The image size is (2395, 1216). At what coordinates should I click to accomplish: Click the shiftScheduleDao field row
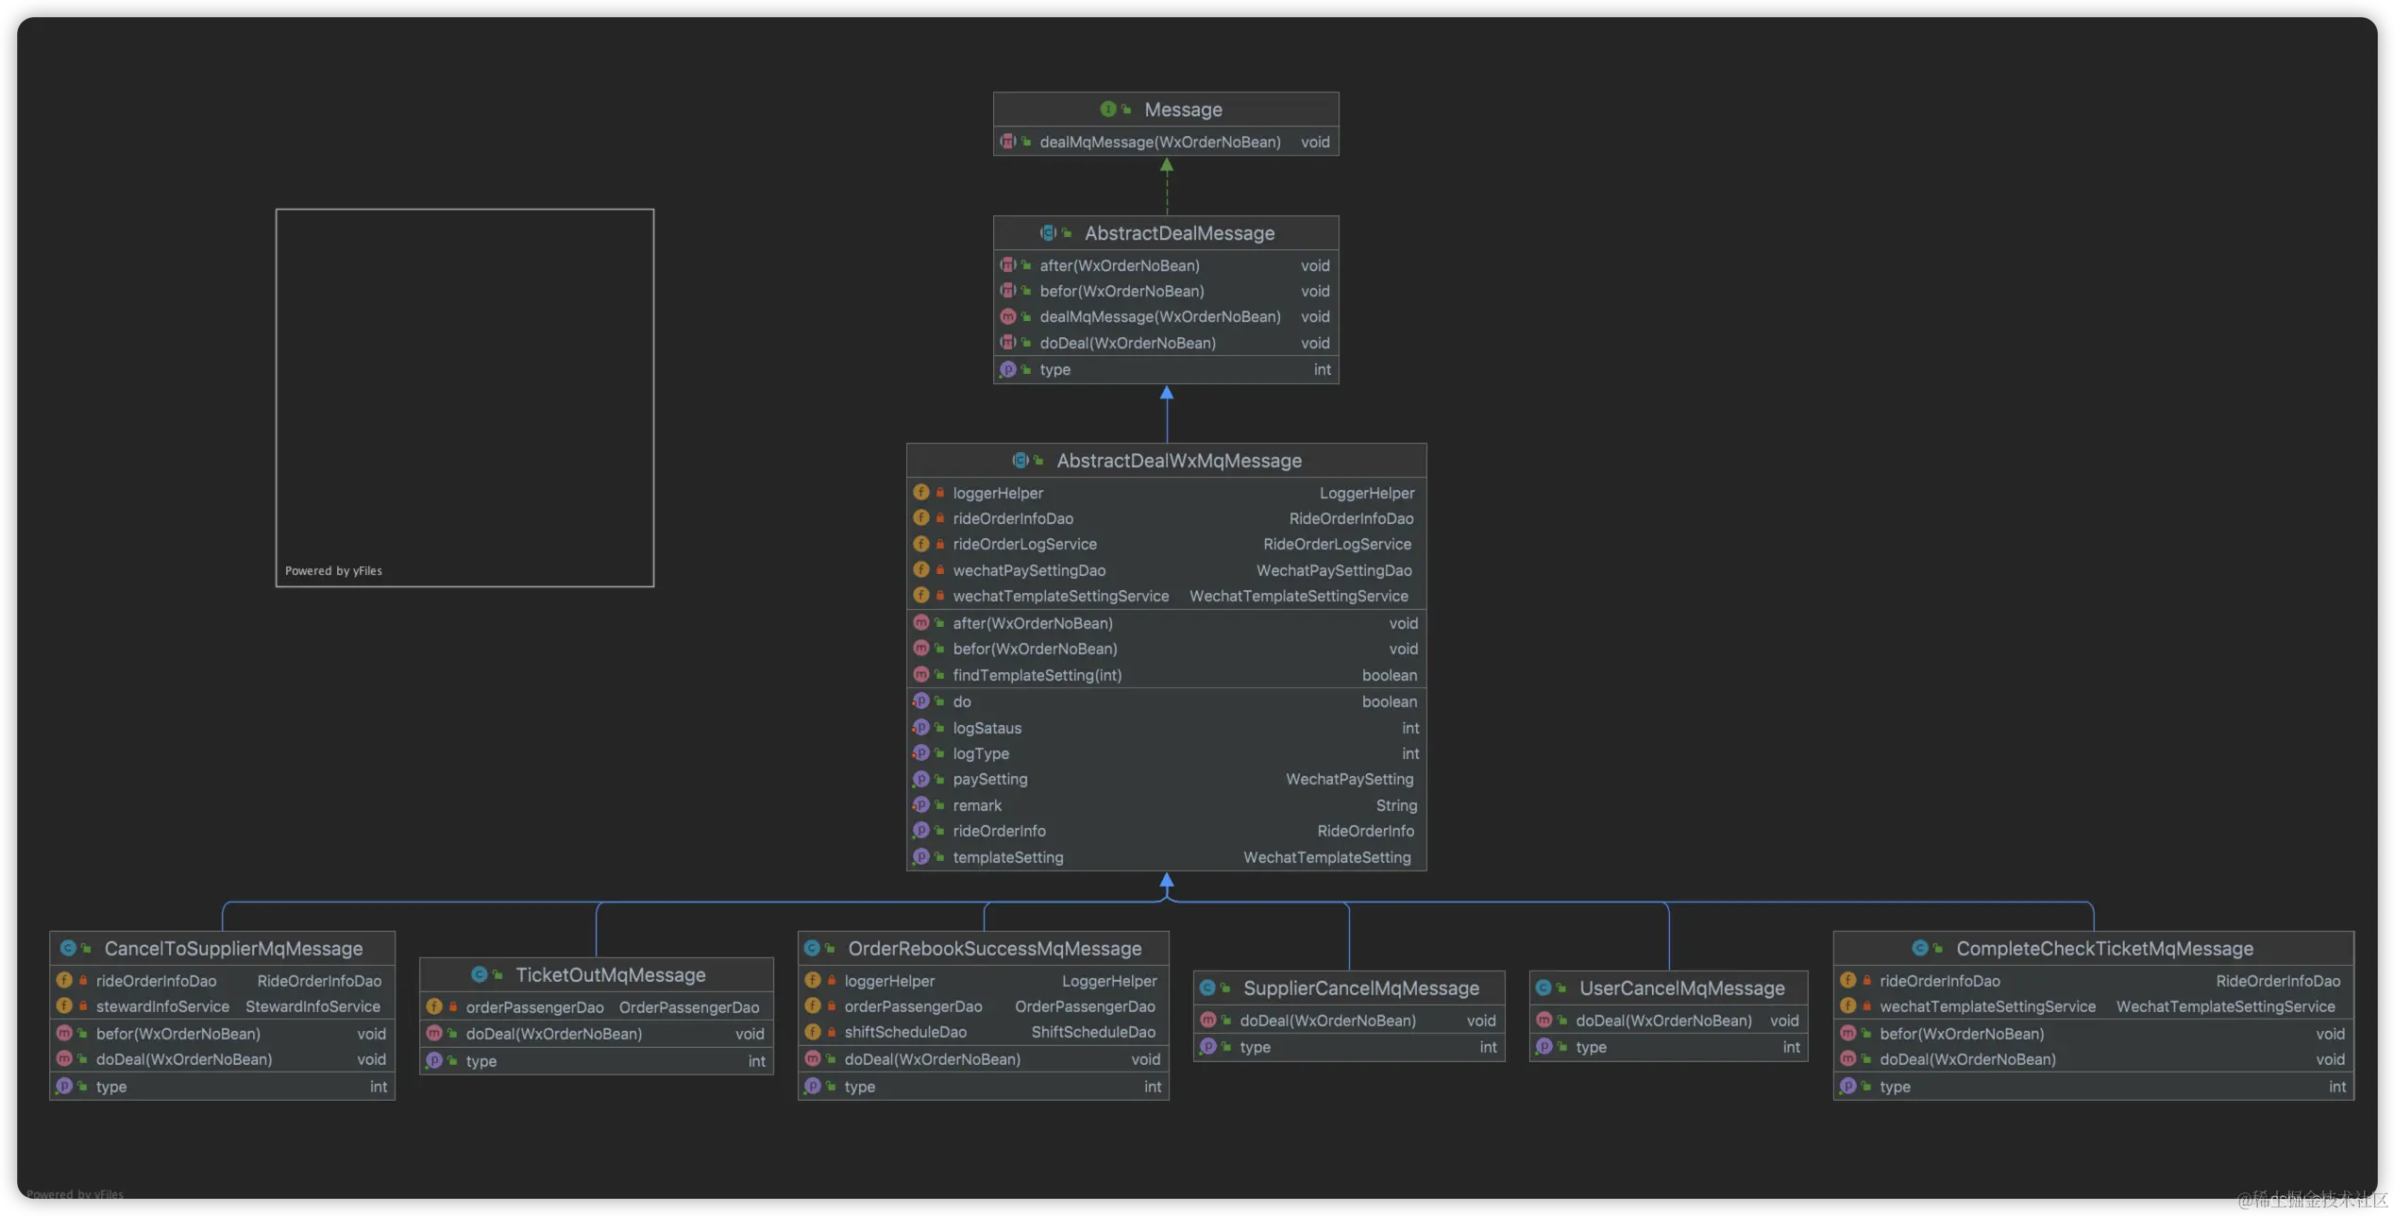click(x=905, y=1032)
